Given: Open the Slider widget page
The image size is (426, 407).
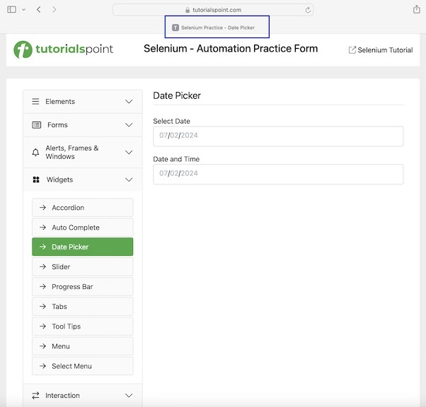Looking at the screenshot, I should [82, 267].
